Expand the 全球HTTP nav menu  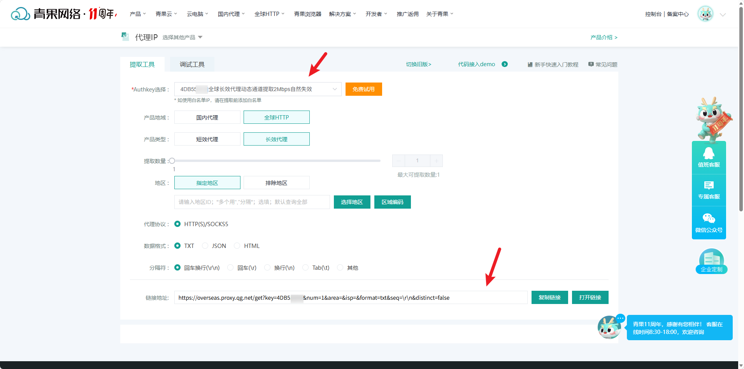270,14
